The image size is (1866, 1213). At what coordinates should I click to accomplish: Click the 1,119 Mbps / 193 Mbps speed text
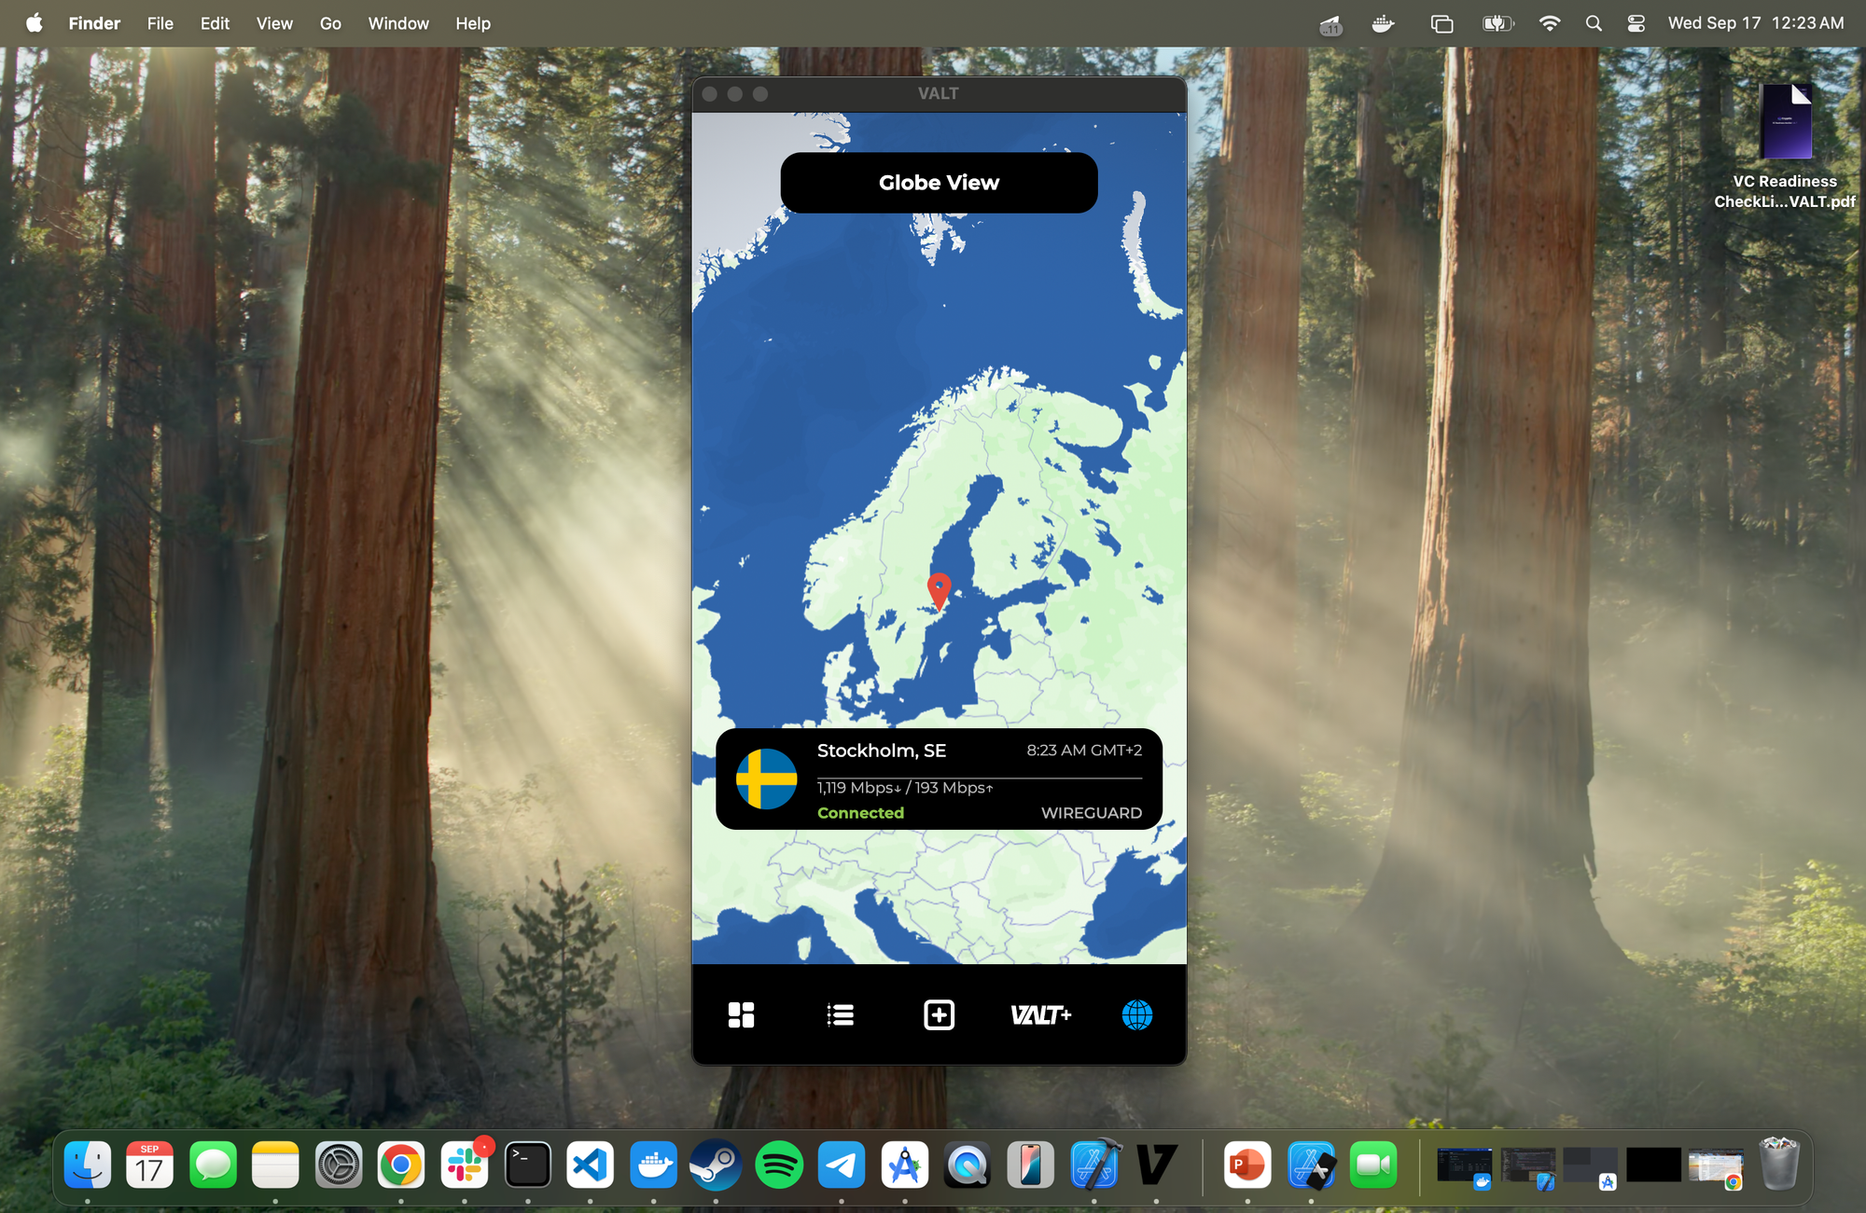pos(905,788)
